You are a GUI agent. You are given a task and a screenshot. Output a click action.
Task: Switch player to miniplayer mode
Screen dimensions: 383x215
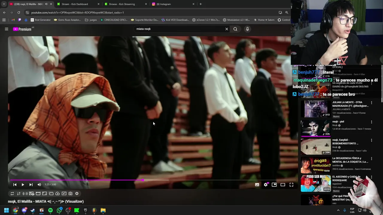(274, 185)
